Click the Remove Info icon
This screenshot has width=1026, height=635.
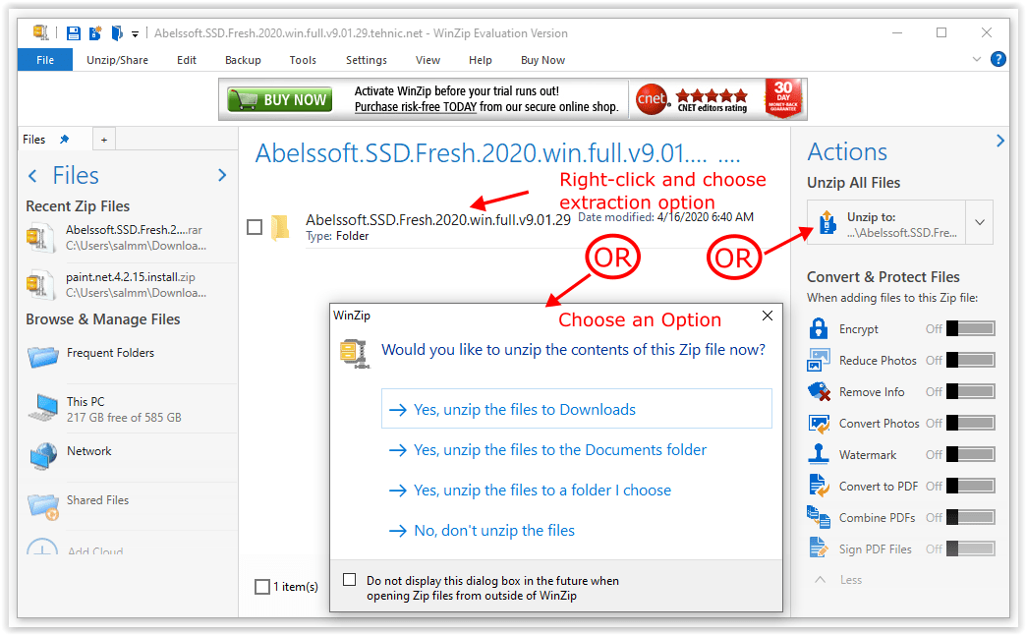[x=820, y=391]
